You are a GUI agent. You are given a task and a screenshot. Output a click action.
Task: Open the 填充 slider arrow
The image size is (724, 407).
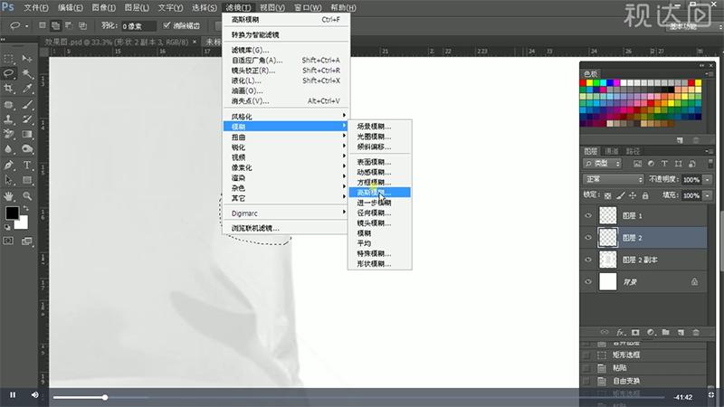[x=708, y=195]
